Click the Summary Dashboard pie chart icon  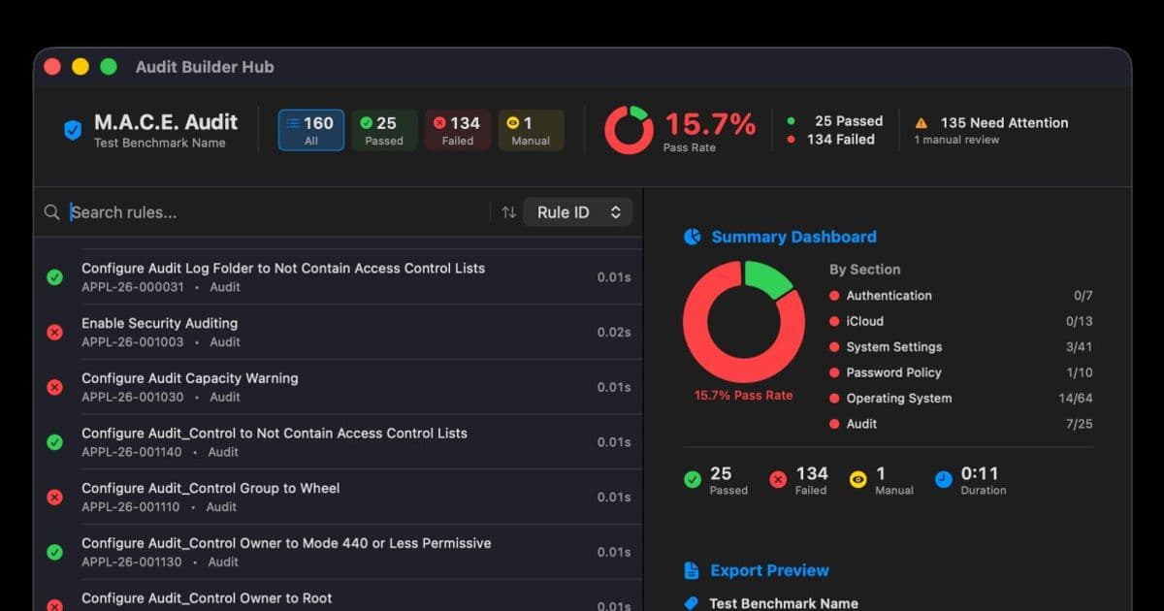pos(692,236)
